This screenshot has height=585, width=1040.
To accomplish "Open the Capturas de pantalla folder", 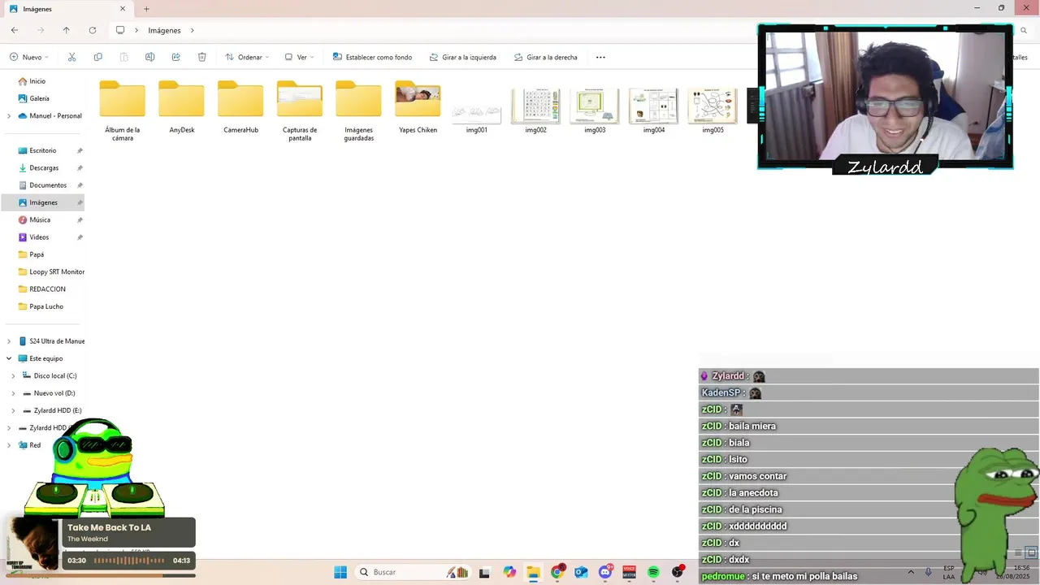I will tap(300, 110).
